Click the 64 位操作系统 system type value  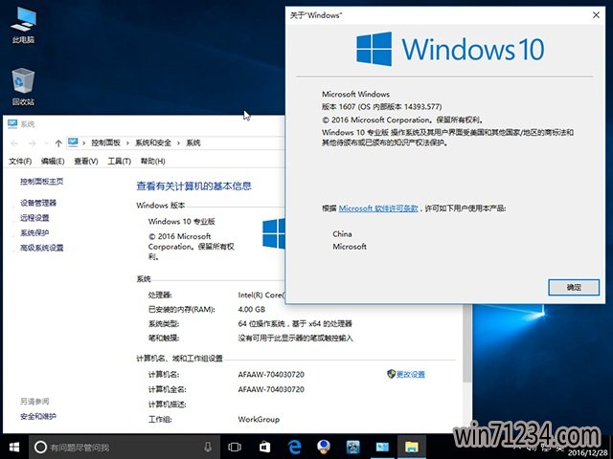tap(295, 323)
